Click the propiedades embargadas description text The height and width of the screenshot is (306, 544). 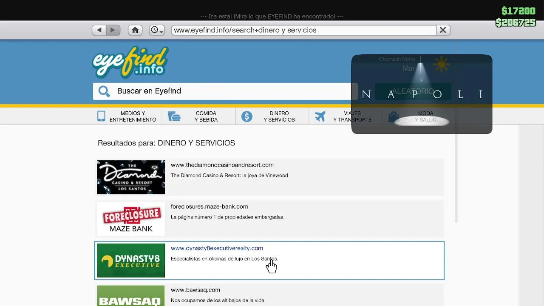pyautogui.click(x=227, y=217)
